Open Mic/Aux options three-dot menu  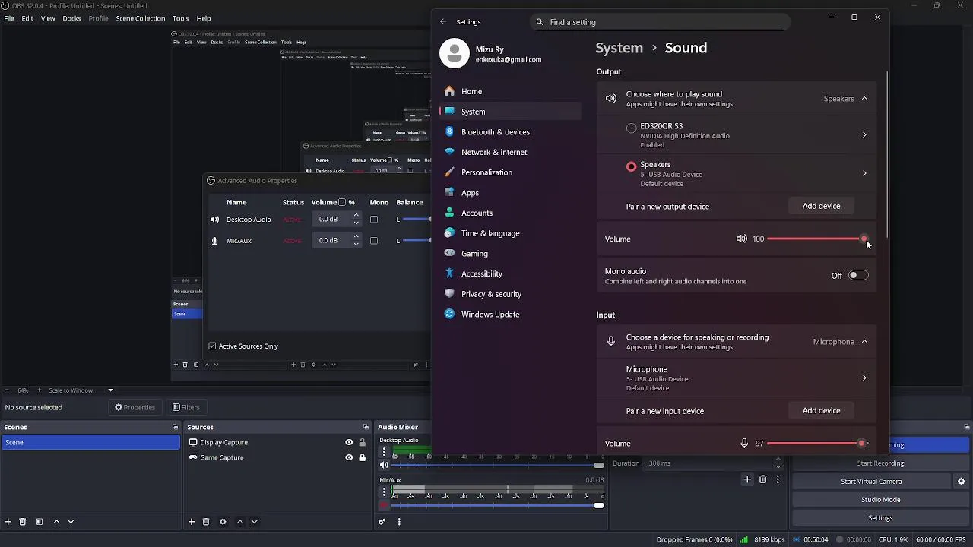click(x=384, y=492)
